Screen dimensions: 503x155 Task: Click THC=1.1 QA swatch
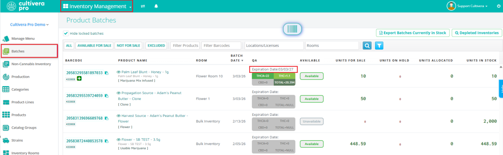284,76
